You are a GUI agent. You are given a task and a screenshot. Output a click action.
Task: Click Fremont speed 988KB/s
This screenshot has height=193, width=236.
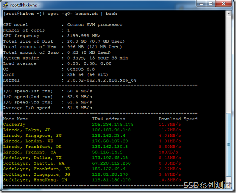[x=168, y=152]
